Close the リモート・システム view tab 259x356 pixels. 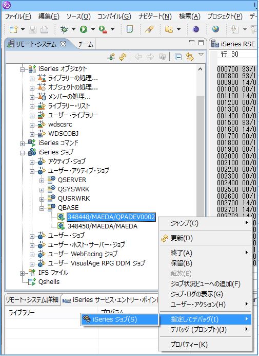(63, 44)
